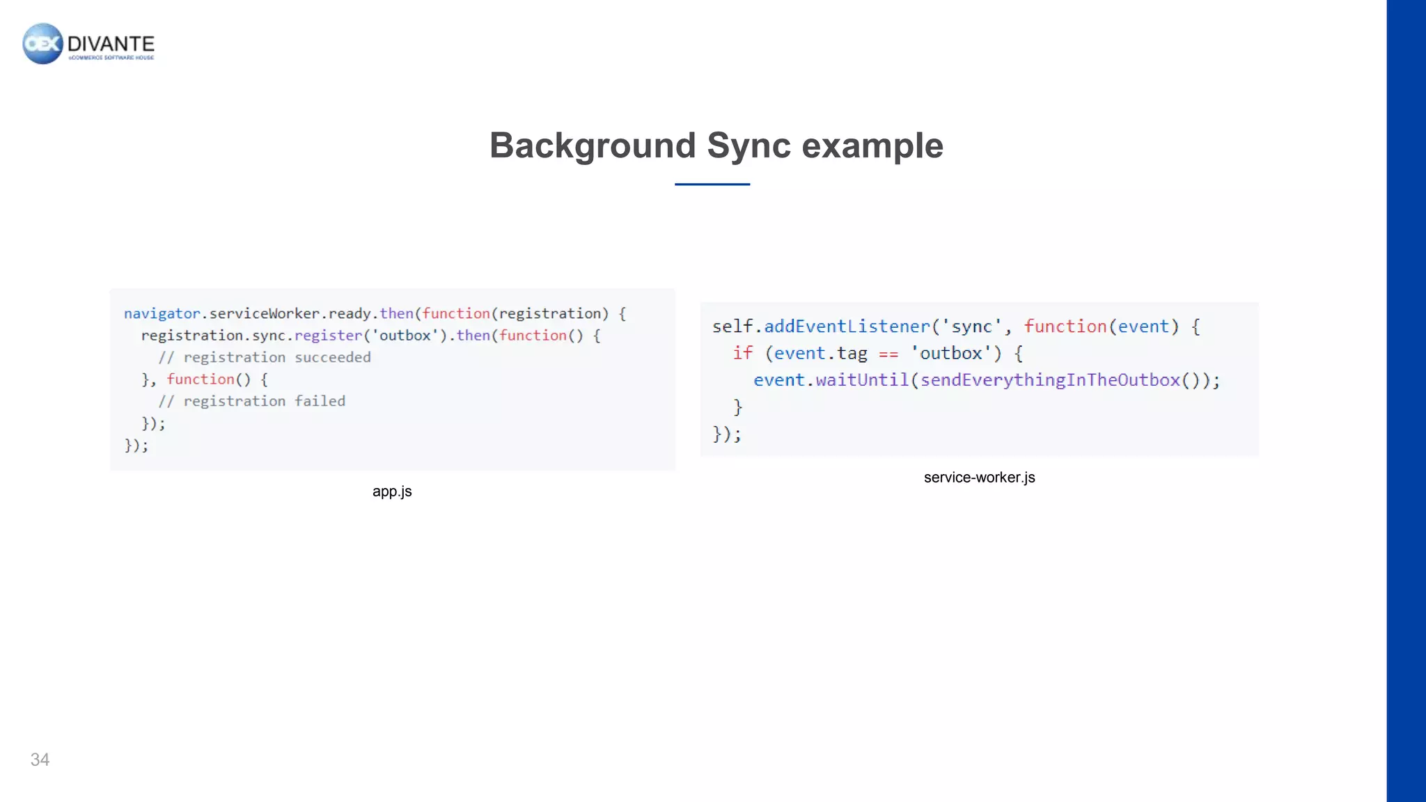Click the blue vertical sidebar strip
Viewport: 1426px width, 802px height.
click(1406, 401)
